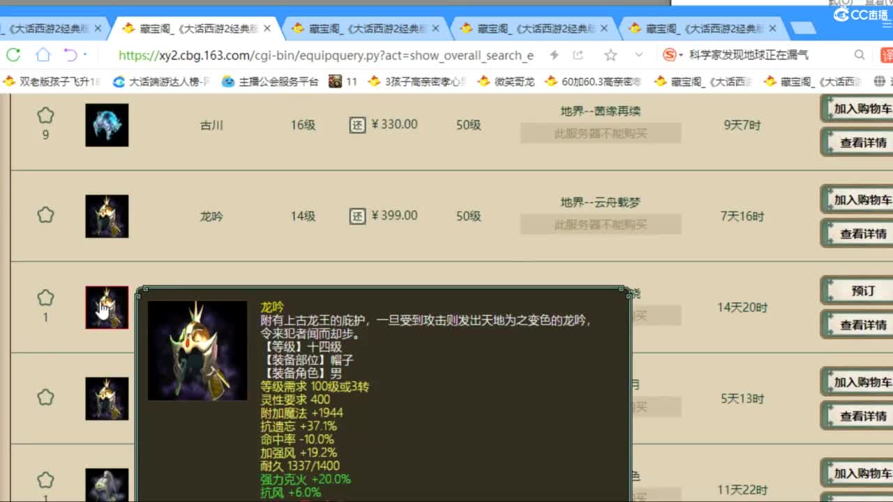Click the 还 bargain icon beside ¥399.00

pyautogui.click(x=357, y=216)
